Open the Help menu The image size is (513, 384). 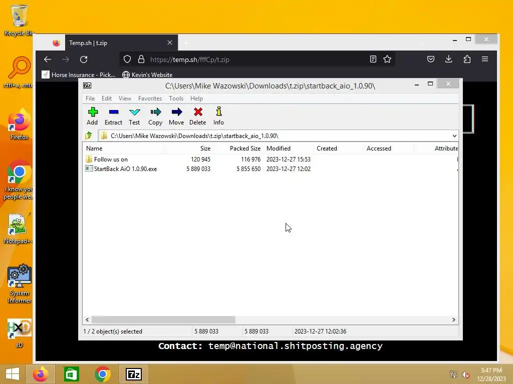click(196, 98)
